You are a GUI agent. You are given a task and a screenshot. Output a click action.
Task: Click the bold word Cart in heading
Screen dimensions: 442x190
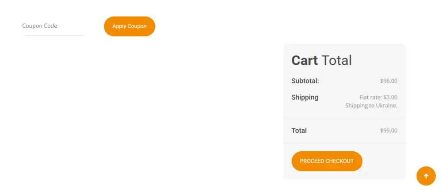[305, 60]
